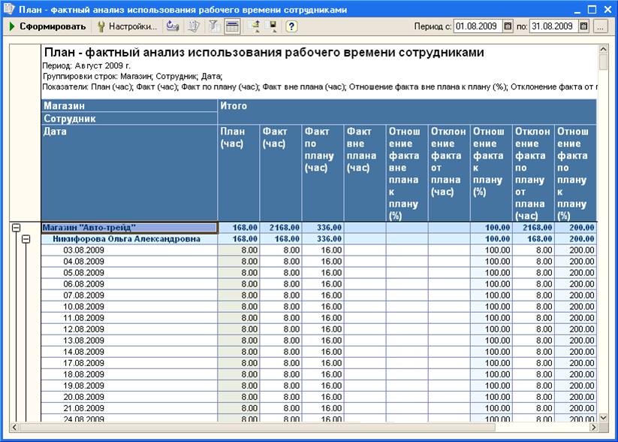Select the Магазин "Авто-трейд" row cell

129,228
